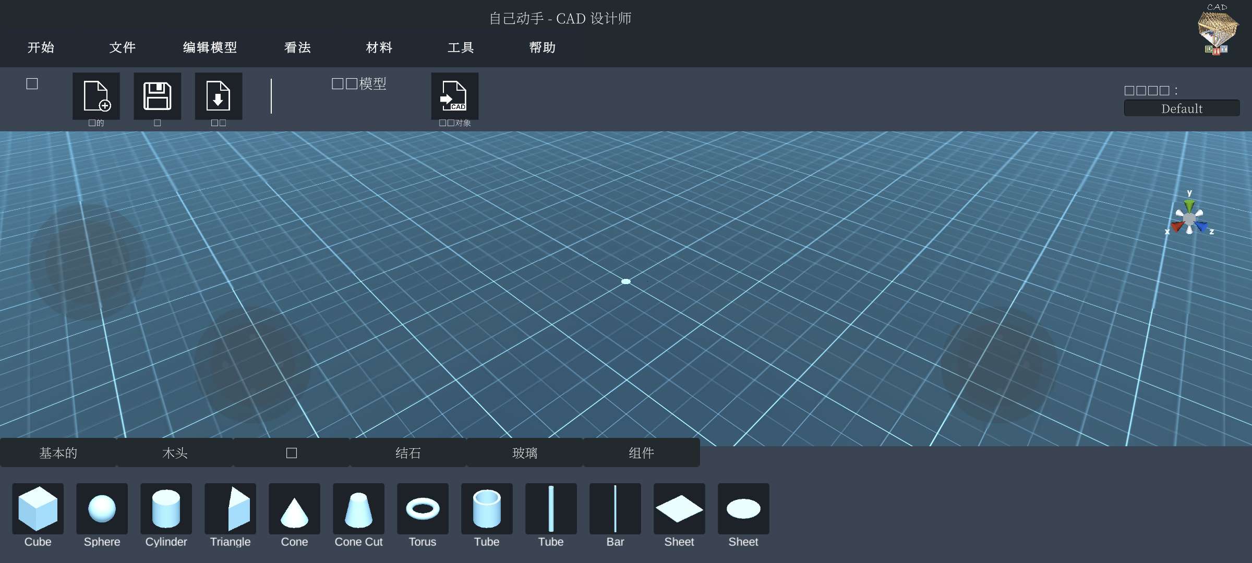Screen dimensions: 1252x563
Task: Click the save file icon
Action: click(158, 96)
